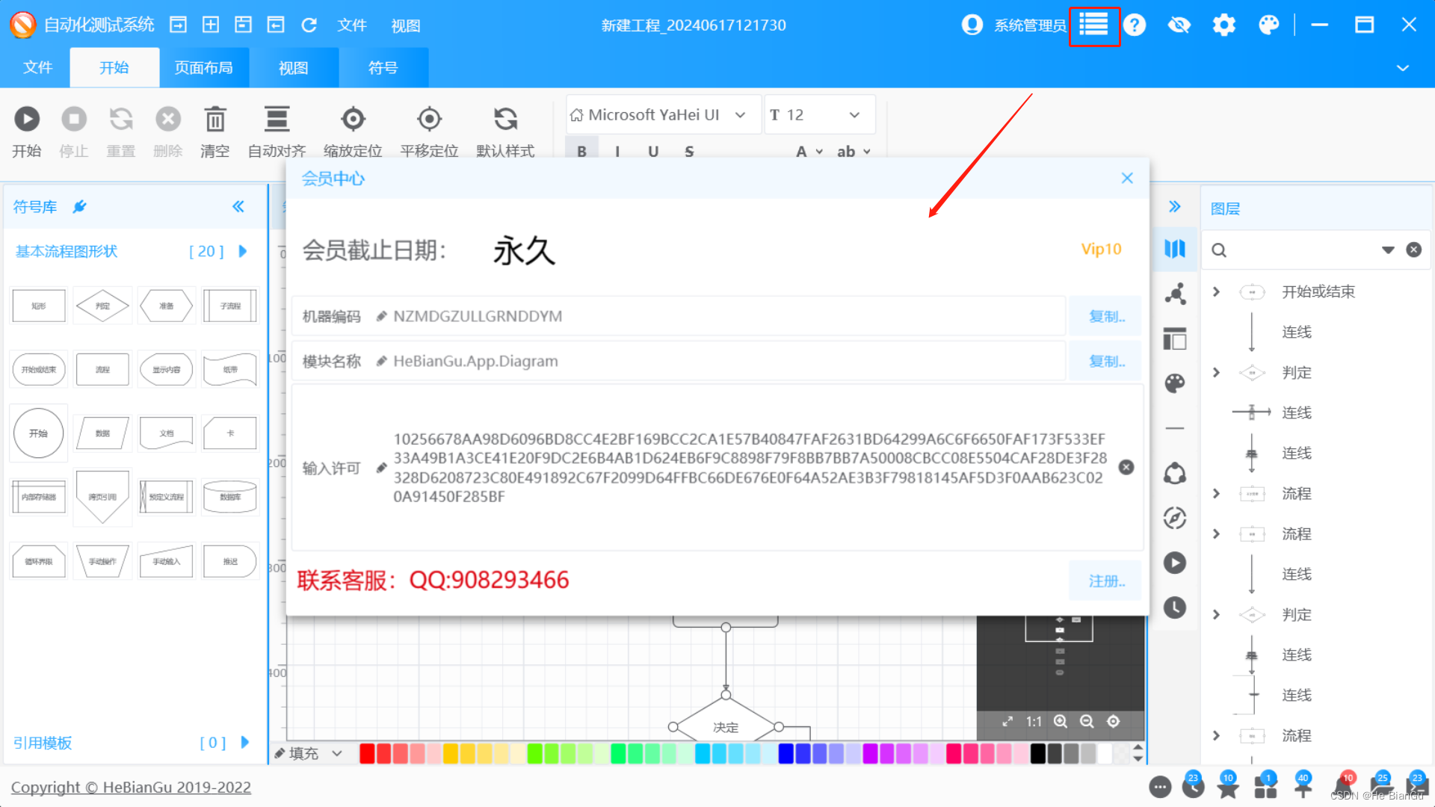
Task: Toggle bold formatting in the text toolbar
Action: tap(581, 151)
